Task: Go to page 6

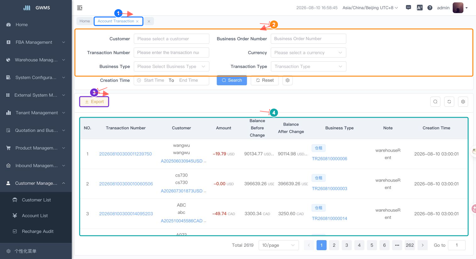Action: coord(384,245)
